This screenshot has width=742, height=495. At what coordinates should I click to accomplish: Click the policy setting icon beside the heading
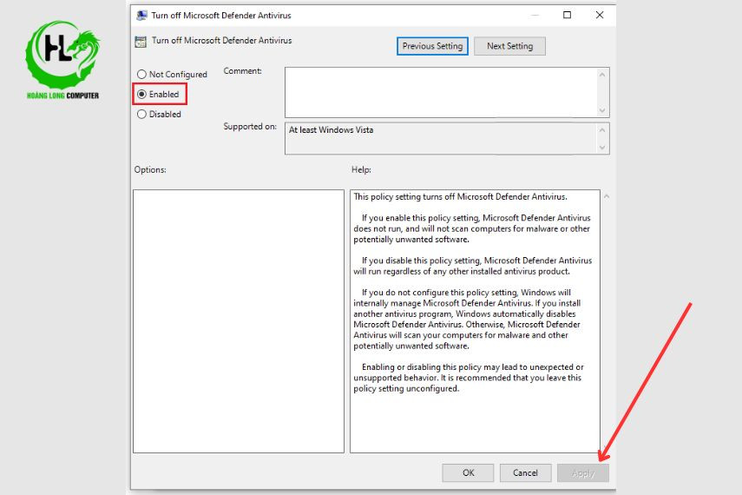point(141,42)
